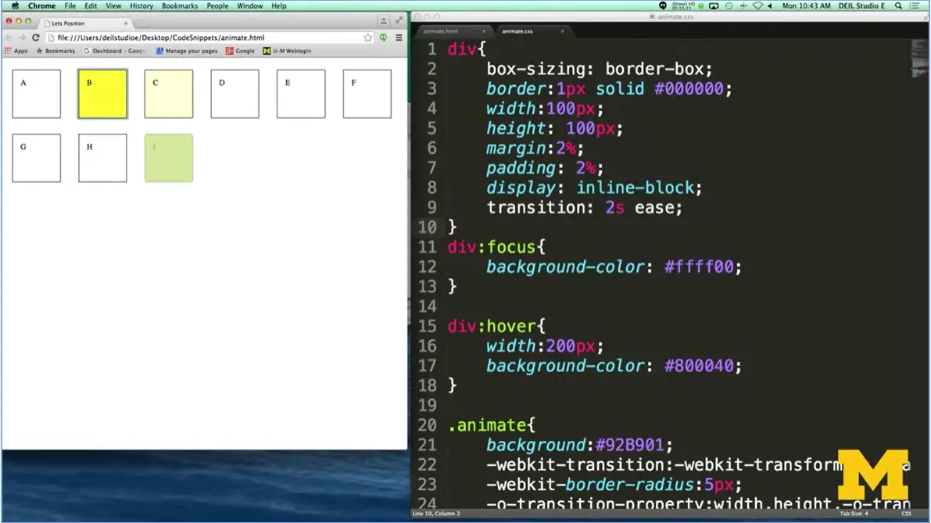Open the U-M Weblogin bookmark
Image resolution: width=931 pixels, height=523 pixels.
point(287,51)
